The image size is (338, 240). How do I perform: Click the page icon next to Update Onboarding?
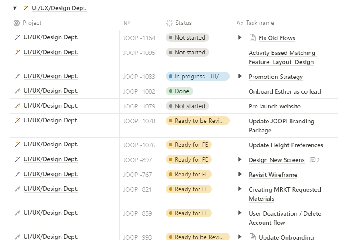coord(253,237)
